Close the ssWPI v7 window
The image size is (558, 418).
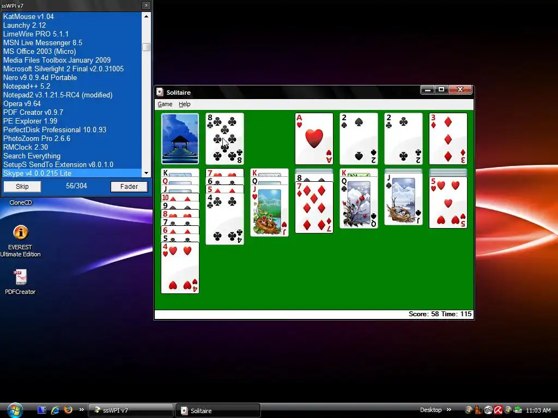point(146,5)
